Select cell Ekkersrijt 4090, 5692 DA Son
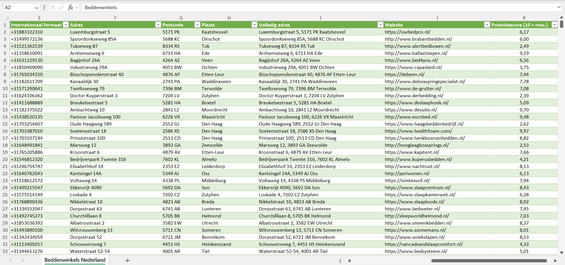 321,187
